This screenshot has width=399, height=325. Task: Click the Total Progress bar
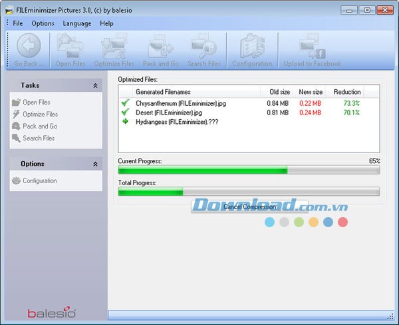(249, 191)
